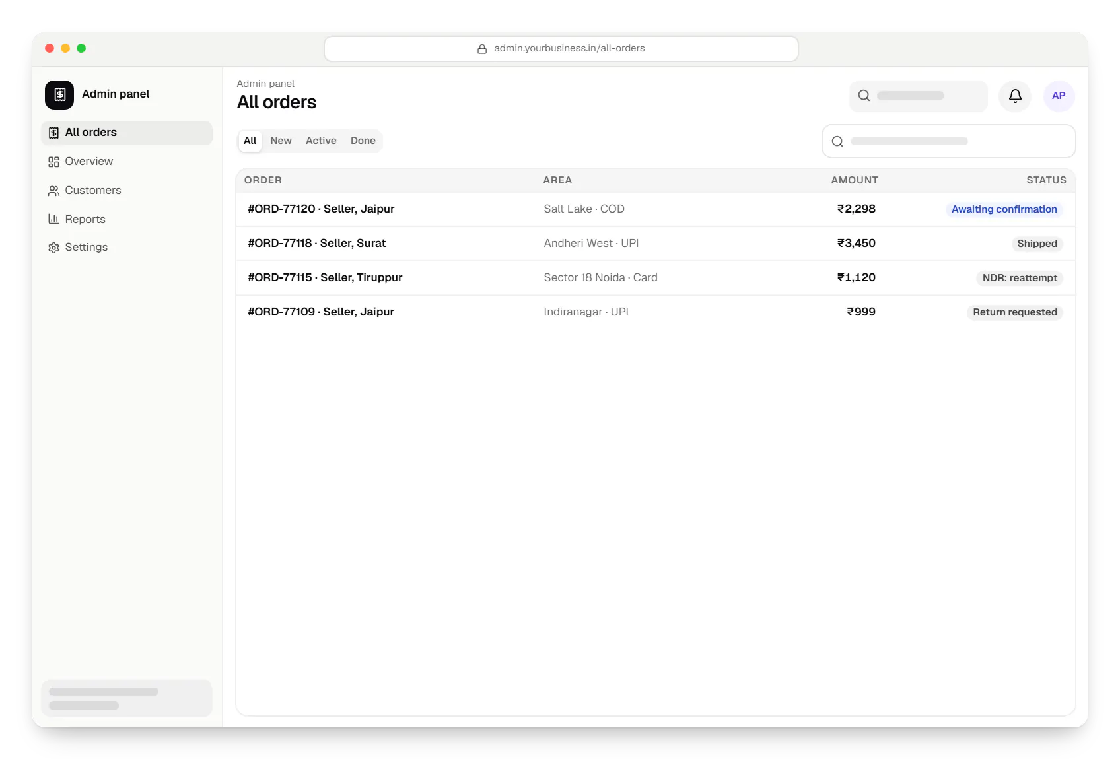
Task: Focus the header search field
Action: pyautogui.click(x=919, y=96)
